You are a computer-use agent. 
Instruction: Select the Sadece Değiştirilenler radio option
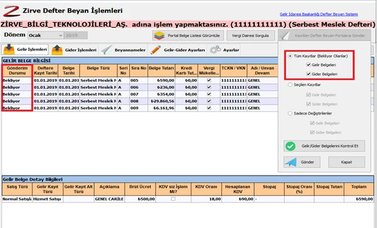pyautogui.click(x=290, y=113)
